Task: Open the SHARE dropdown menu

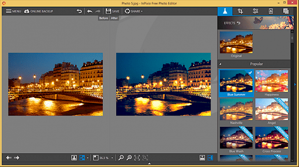Action: point(133,11)
